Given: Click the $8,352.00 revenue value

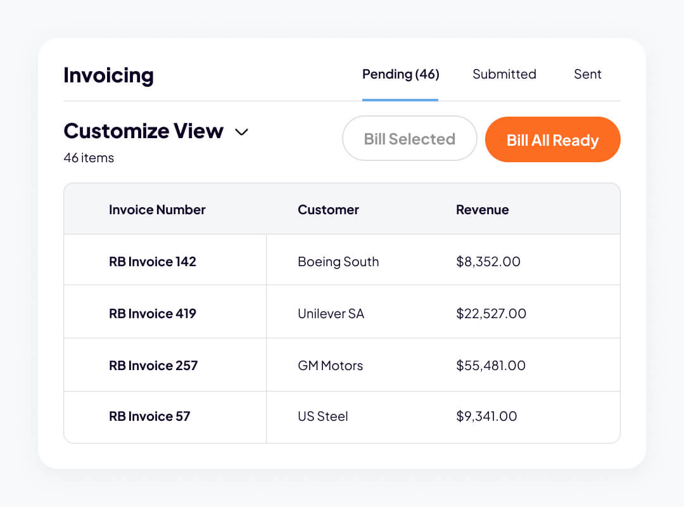Looking at the screenshot, I should coord(488,262).
